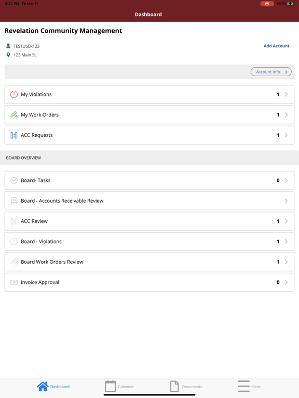This screenshot has height=398, width=299.
Task: Expand My Violations using its chevron
Action: click(x=287, y=94)
